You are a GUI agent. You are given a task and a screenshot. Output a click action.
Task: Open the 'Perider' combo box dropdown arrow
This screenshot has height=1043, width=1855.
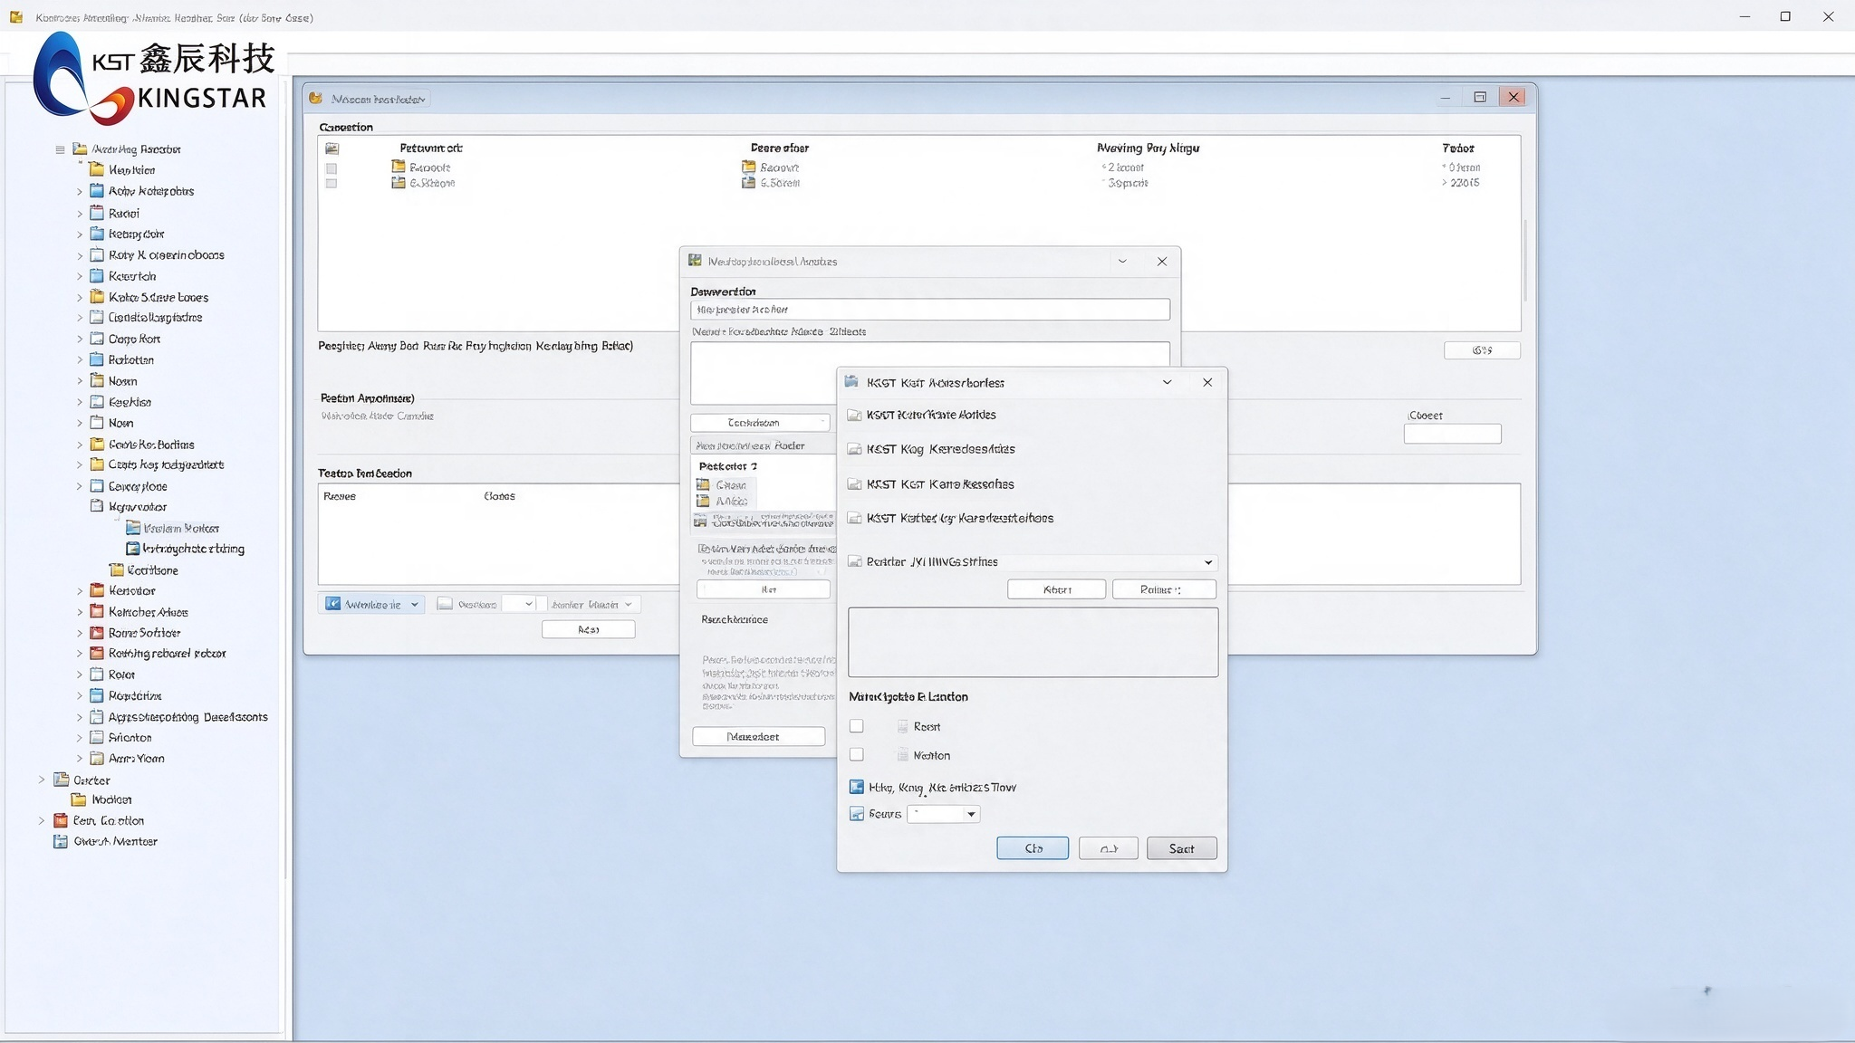click(x=1208, y=562)
